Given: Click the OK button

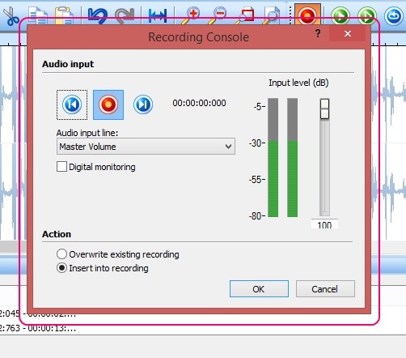Looking at the screenshot, I should (x=259, y=289).
